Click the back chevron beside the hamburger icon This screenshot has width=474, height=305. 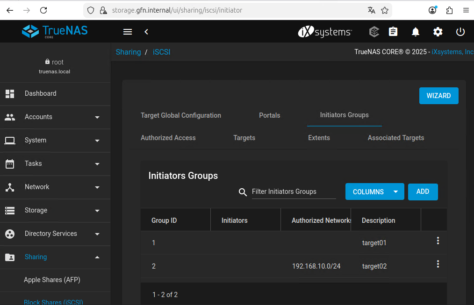point(146,32)
